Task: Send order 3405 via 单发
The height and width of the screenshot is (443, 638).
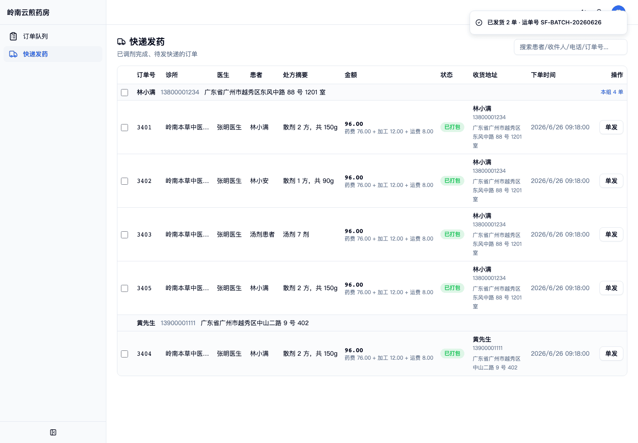Action: click(x=611, y=288)
